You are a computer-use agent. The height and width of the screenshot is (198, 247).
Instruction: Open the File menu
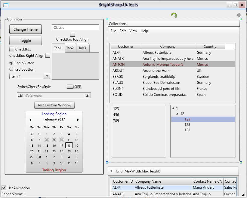click(x=113, y=31)
